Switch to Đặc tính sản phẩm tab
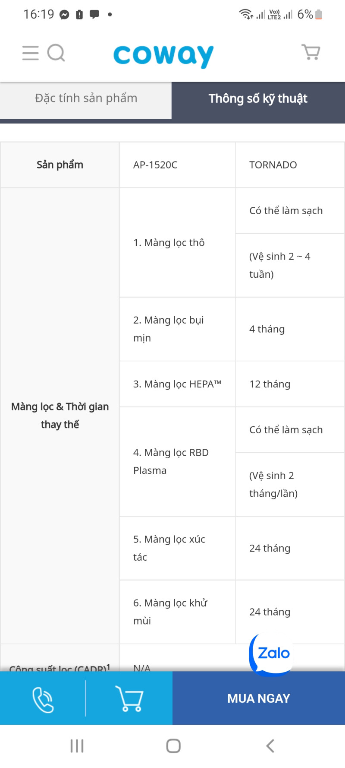The height and width of the screenshot is (768, 345). point(86,98)
